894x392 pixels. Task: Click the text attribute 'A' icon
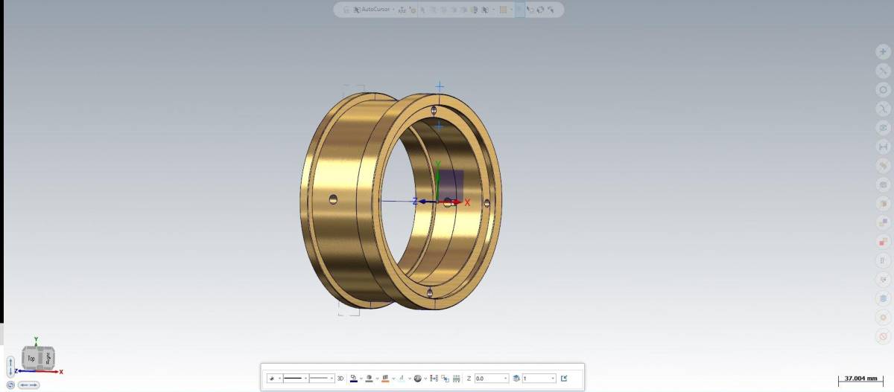[x=402, y=378]
